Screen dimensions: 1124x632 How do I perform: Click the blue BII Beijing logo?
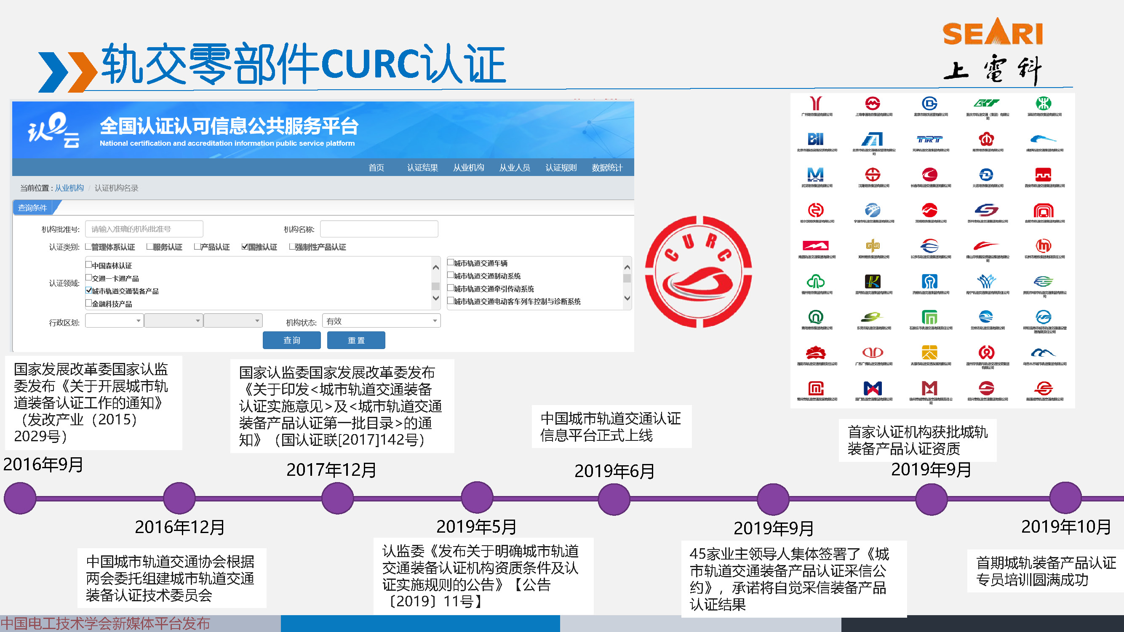click(815, 139)
